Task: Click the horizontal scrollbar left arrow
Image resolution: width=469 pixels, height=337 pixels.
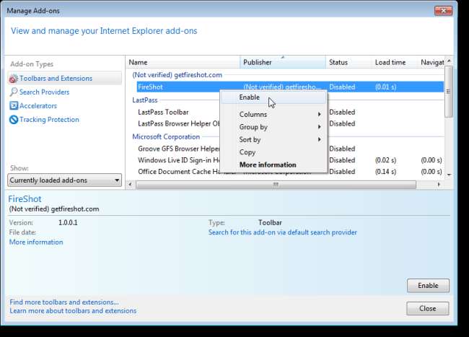Action: coord(130,184)
